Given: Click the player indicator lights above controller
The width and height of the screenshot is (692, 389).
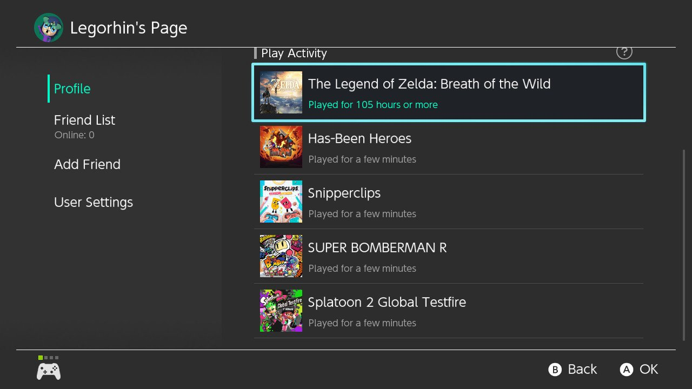Looking at the screenshot, I should click(x=49, y=358).
